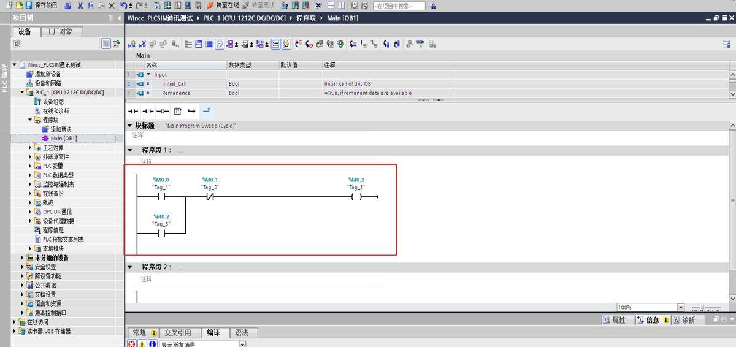The height and width of the screenshot is (347, 736).
Task: Collapse 程序段 2 network
Action: 129,267
